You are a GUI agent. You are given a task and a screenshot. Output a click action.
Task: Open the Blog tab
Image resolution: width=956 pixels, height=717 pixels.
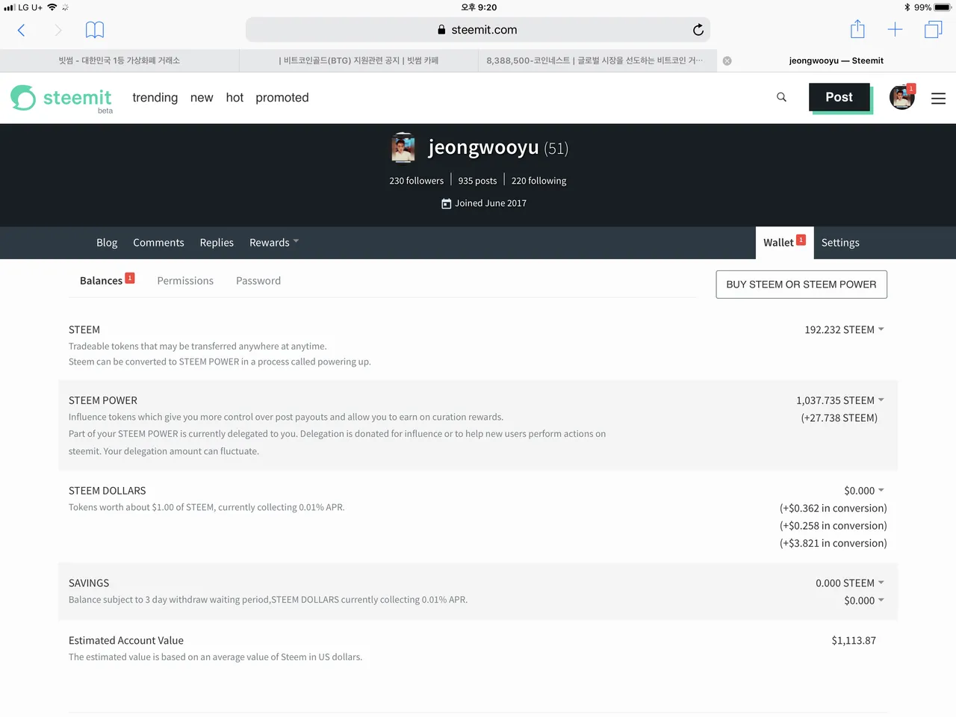[107, 243]
